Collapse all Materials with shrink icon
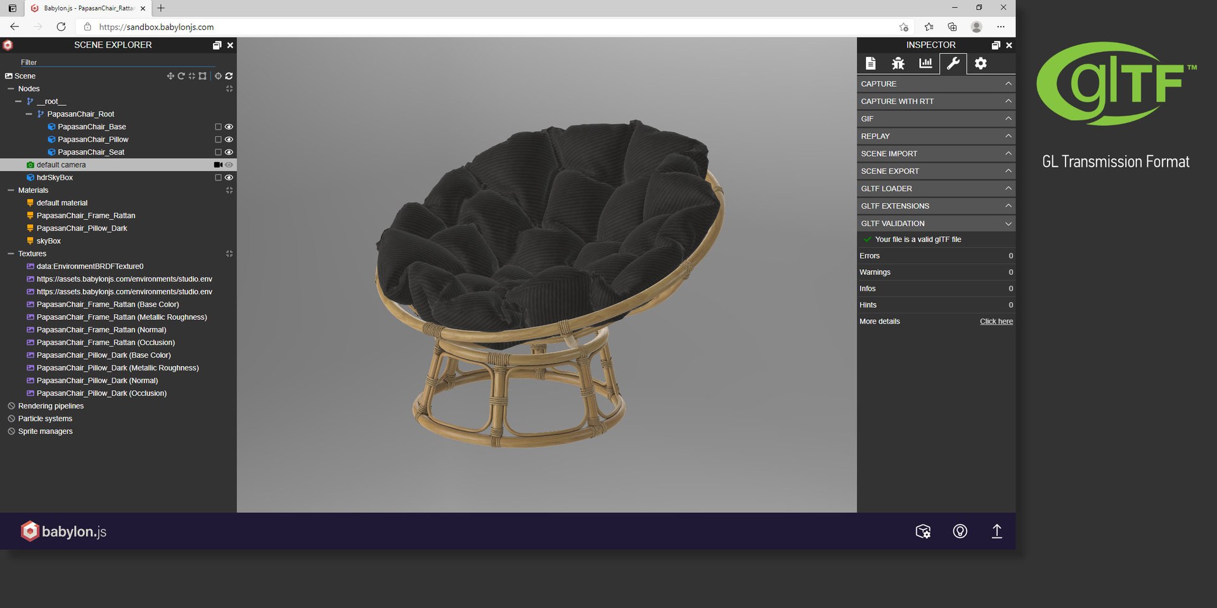Viewport: 1217px width, 608px height. click(229, 190)
